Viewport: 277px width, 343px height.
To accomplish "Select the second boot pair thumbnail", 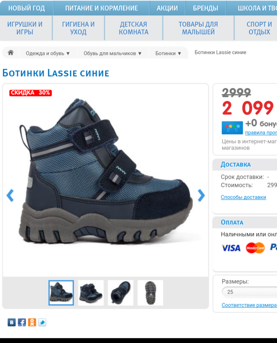I will tap(91, 293).
